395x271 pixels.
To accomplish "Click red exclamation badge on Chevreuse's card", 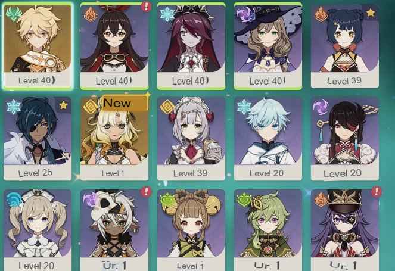I will click(x=377, y=192).
